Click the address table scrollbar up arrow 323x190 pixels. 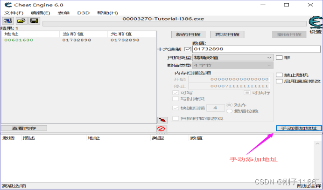tap(317, 144)
